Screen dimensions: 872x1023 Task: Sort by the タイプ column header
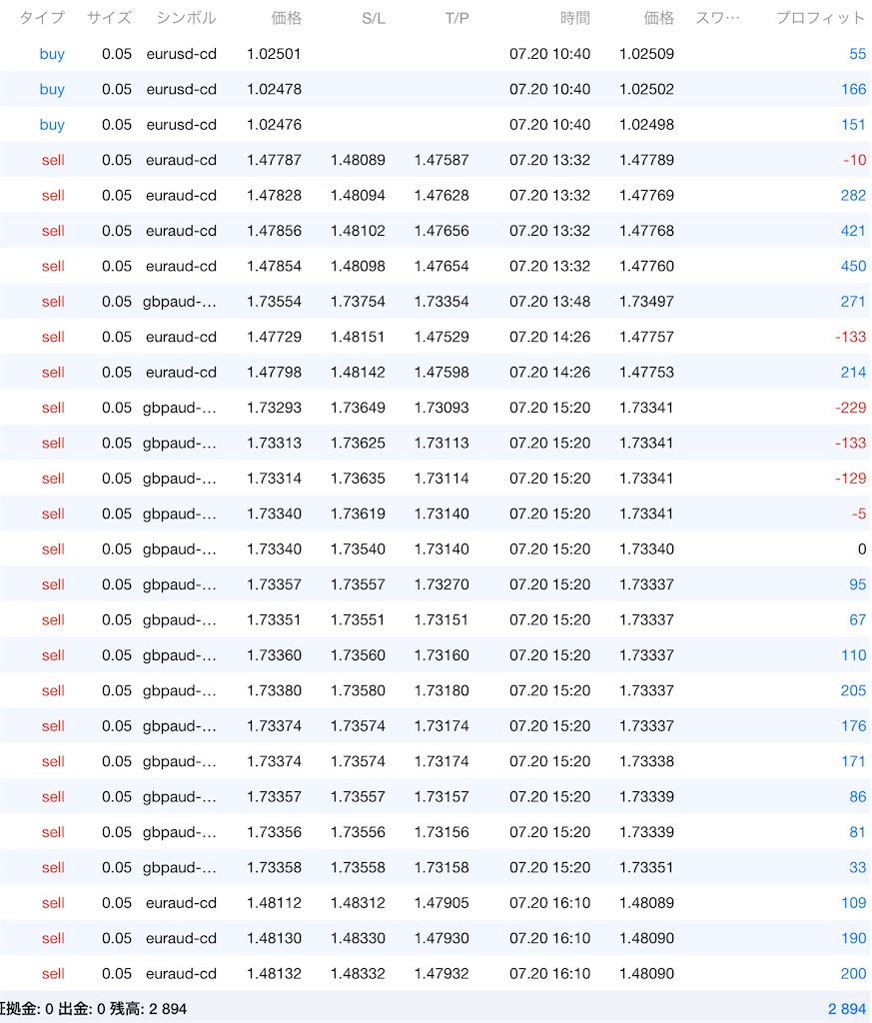[x=42, y=18]
